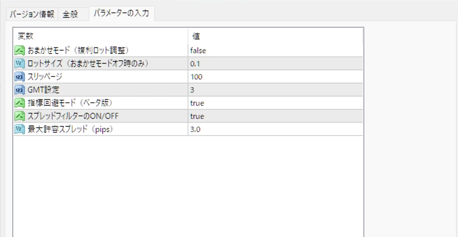
Task: Edit the GMT設定 value 3
Action: [192, 90]
